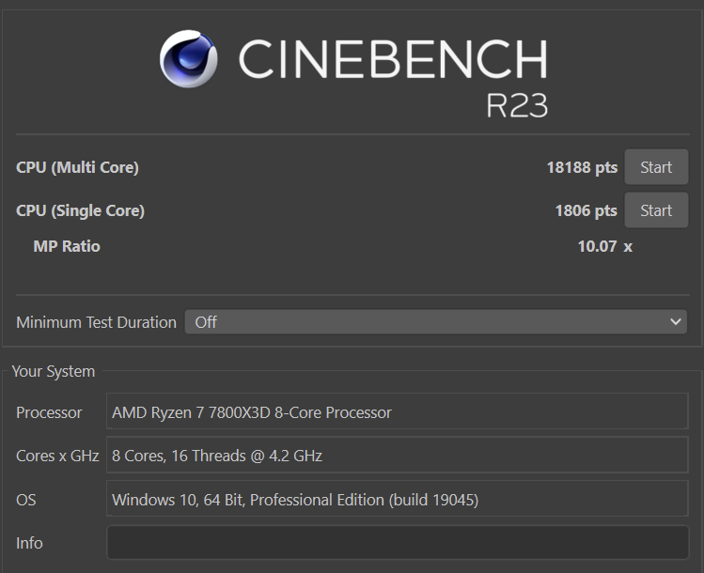Click the CPU (Single Core) label

coord(81,210)
